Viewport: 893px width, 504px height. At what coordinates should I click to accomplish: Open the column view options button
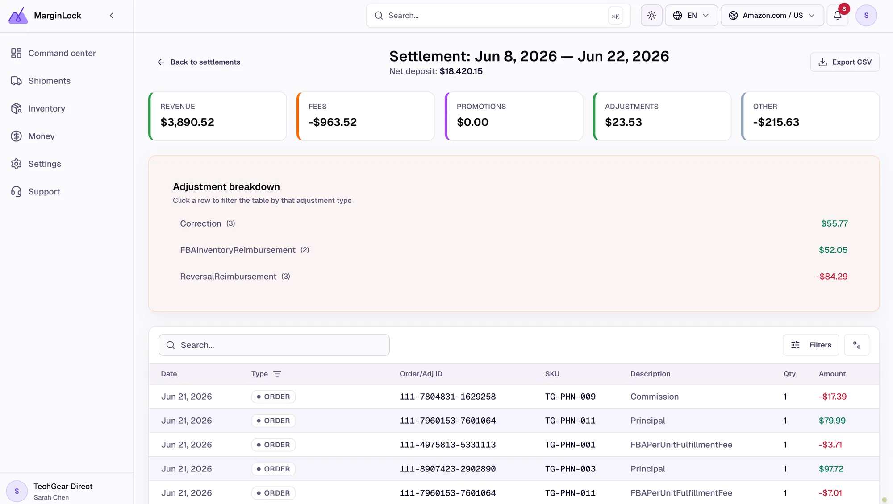click(x=857, y=345)
